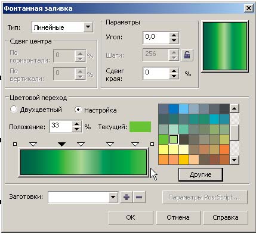Increase Сдвиг края with the up arrow
Viewport: 256px width, 234px height.
(x=174, y=71)
